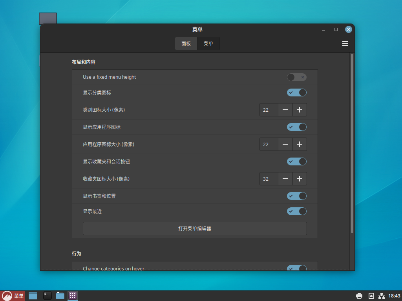Open the terminal from the taskbar

47,296
